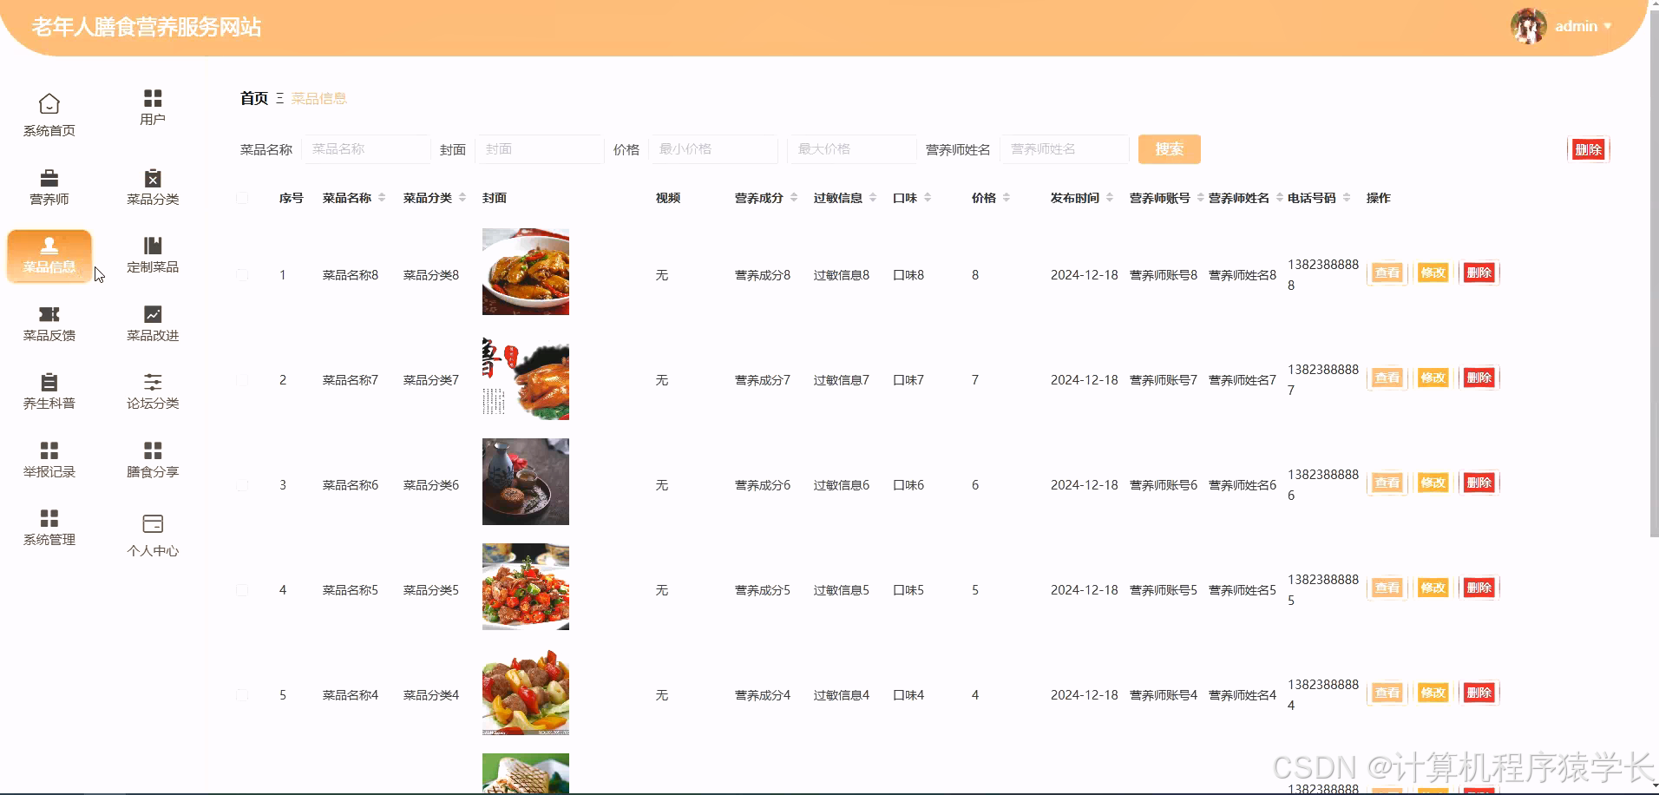Click the 菜品名称 search input field
Image resolution: width=1659 pixels, height=795 pixels.
coord(366,148)
